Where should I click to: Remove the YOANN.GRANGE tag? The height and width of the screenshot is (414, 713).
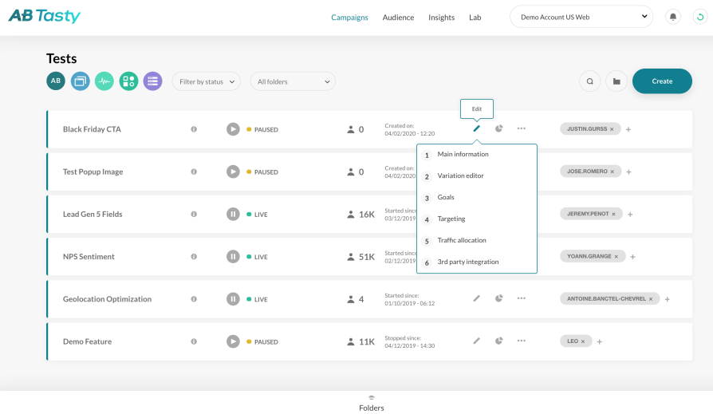[x=616, y=257]
